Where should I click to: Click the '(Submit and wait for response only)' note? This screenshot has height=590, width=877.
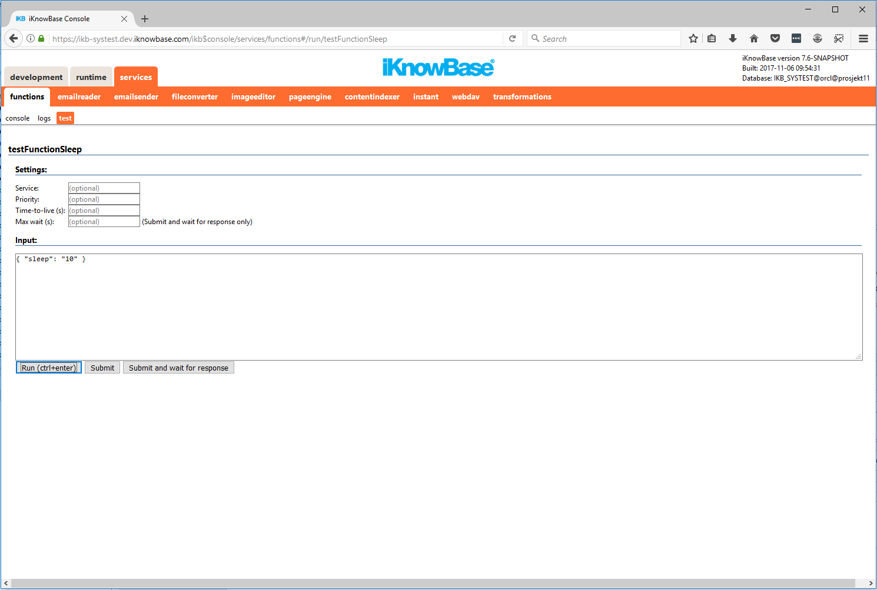coord(197,222)
